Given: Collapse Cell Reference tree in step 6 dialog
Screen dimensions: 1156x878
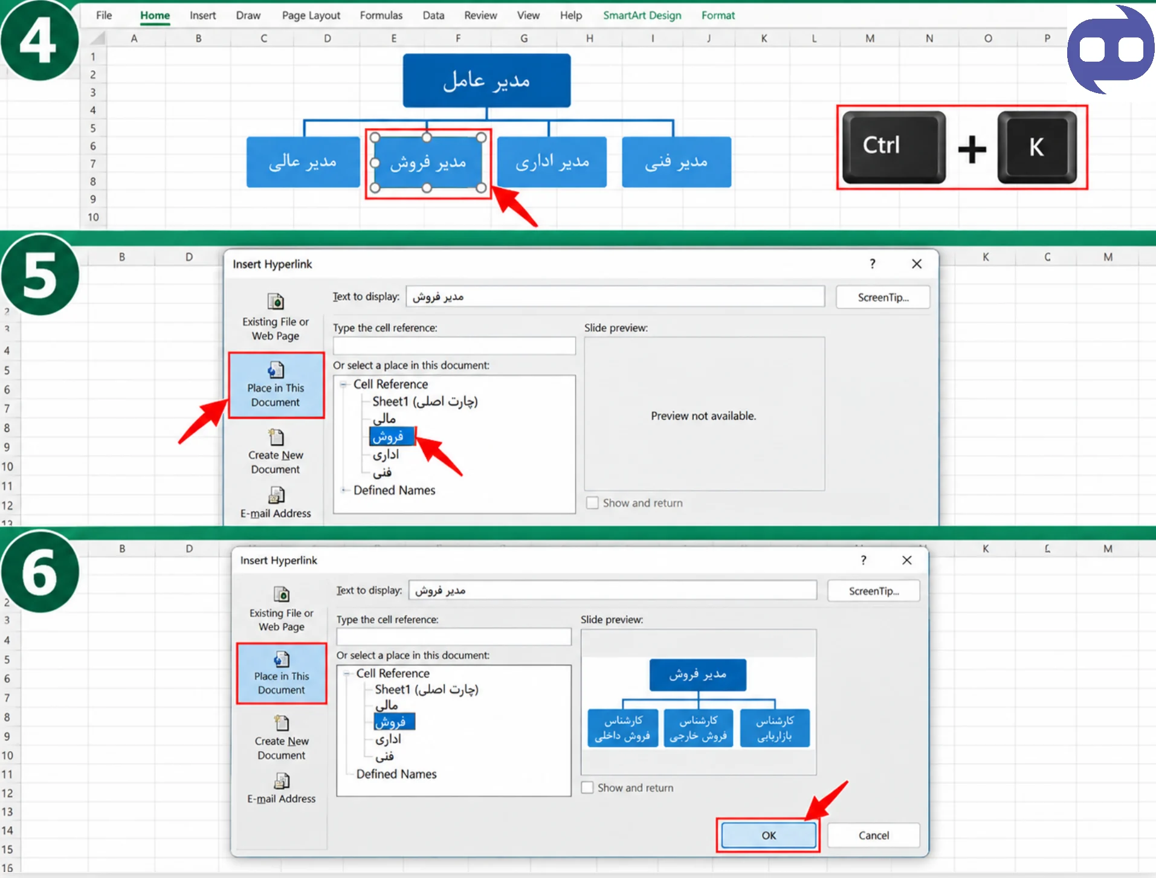Looking at the screenshot, I should (346, 673).
